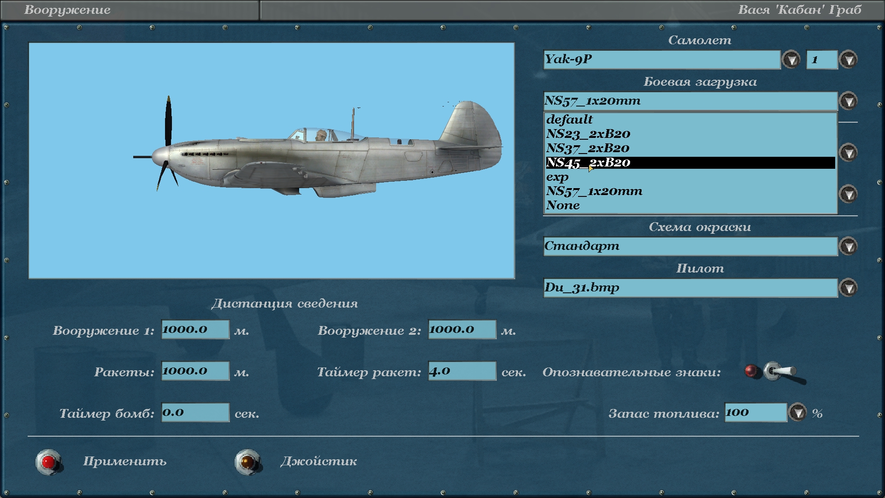The image size is (885, 498).
Task: Select the NS37_2xB20 loadout option
Action: (588, 148)
